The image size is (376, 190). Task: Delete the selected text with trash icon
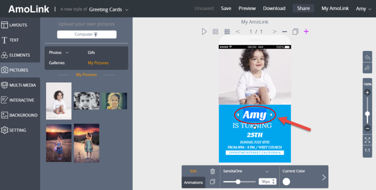[213, 171]
